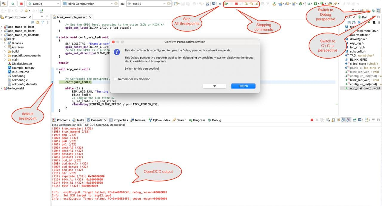Switch to the Terminal tab
Image resolution: width=382 pixels, height=206 pixels.
[140, 120]
